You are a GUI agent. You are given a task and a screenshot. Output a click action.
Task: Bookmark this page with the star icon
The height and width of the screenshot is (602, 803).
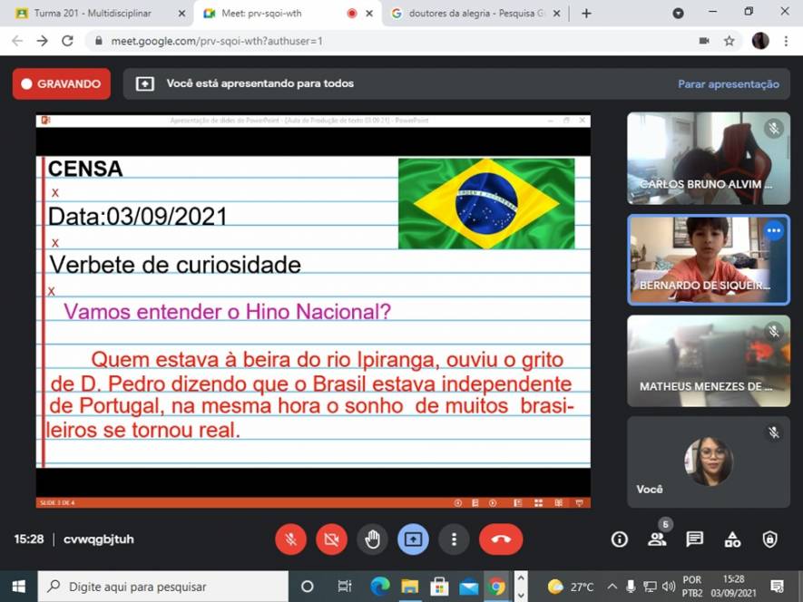(730, 41)
